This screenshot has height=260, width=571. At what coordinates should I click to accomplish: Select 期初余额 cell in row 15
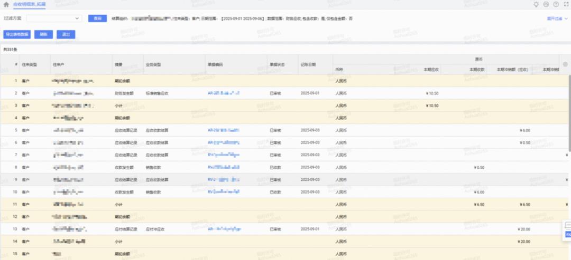pyautogui.click(x=122, y=254)
